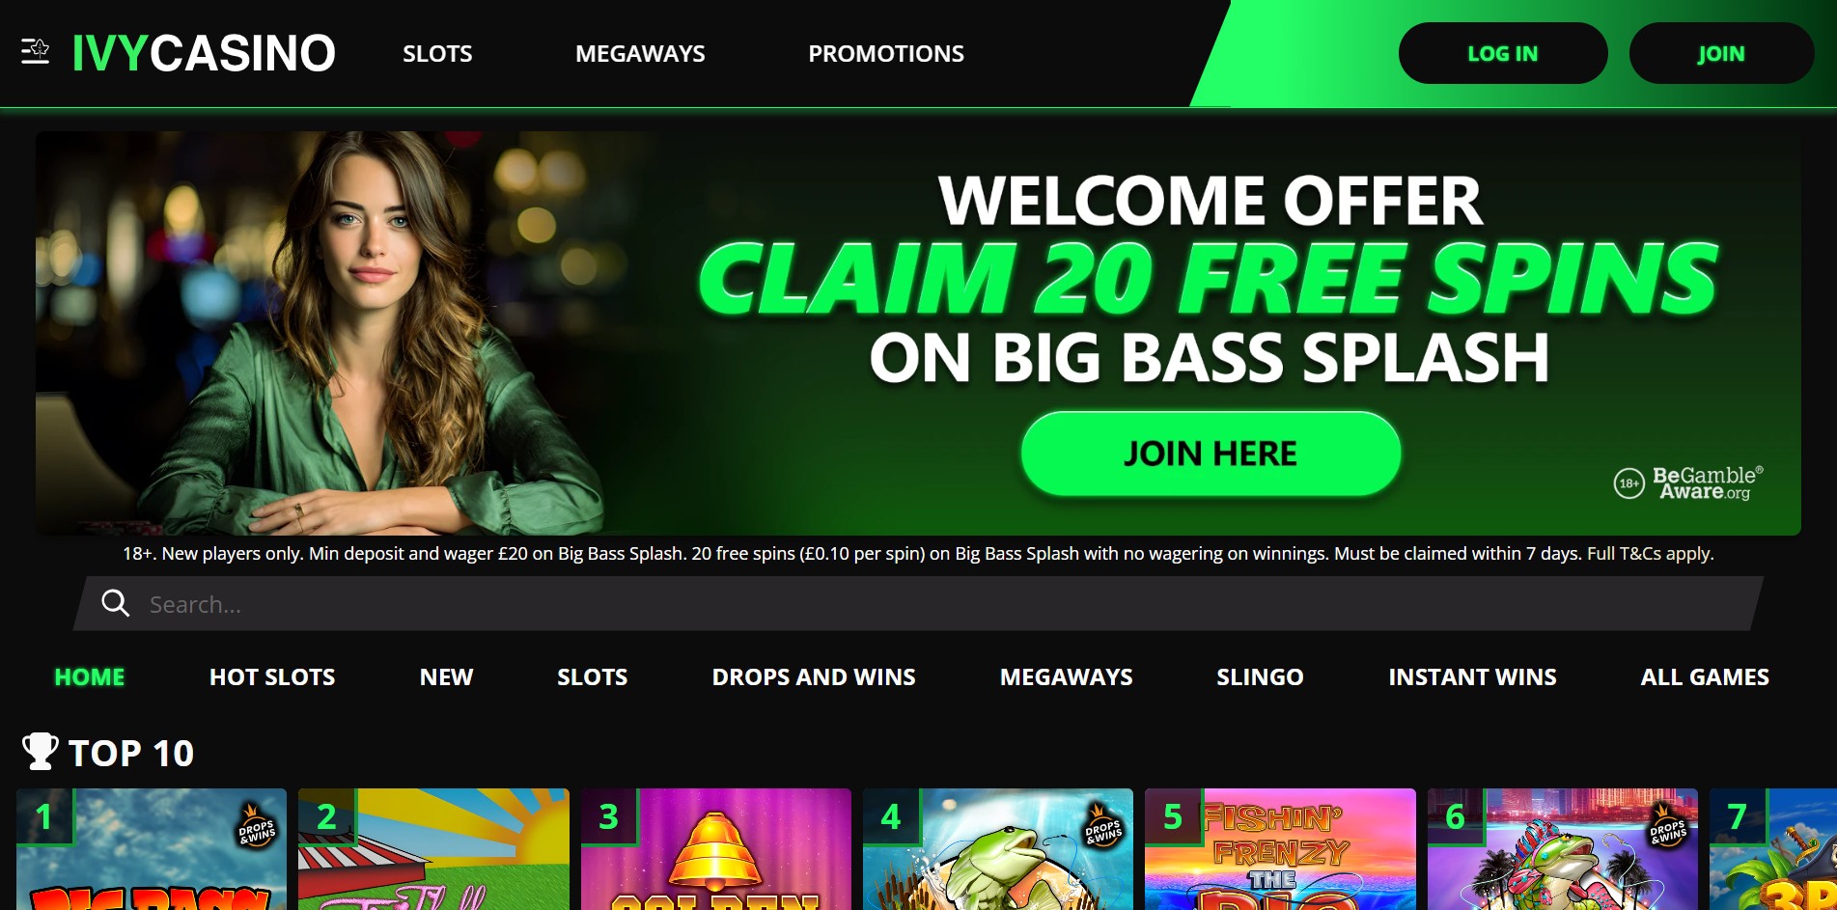Switch to the Drops and Wins tab
The image size is (1837, 910).
814,677
